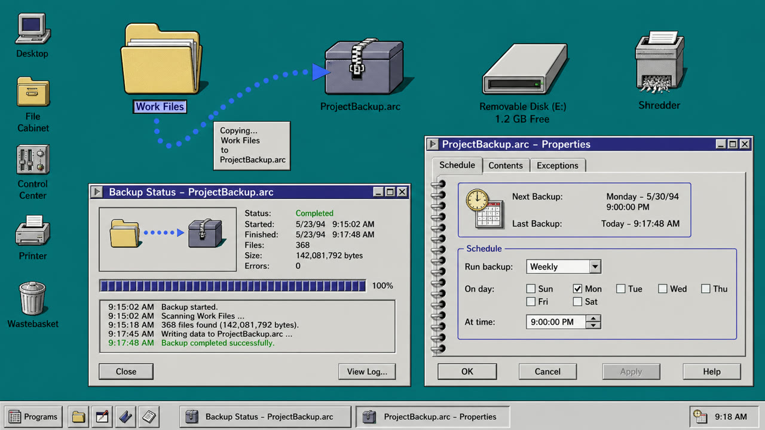Click the folder icon in the taskbar

(x=78, y=416)
